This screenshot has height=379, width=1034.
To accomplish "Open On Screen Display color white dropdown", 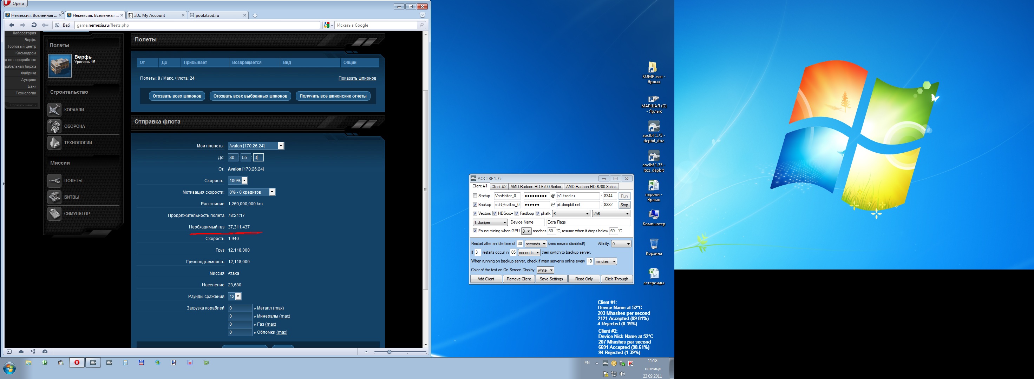I will [545, 270].
